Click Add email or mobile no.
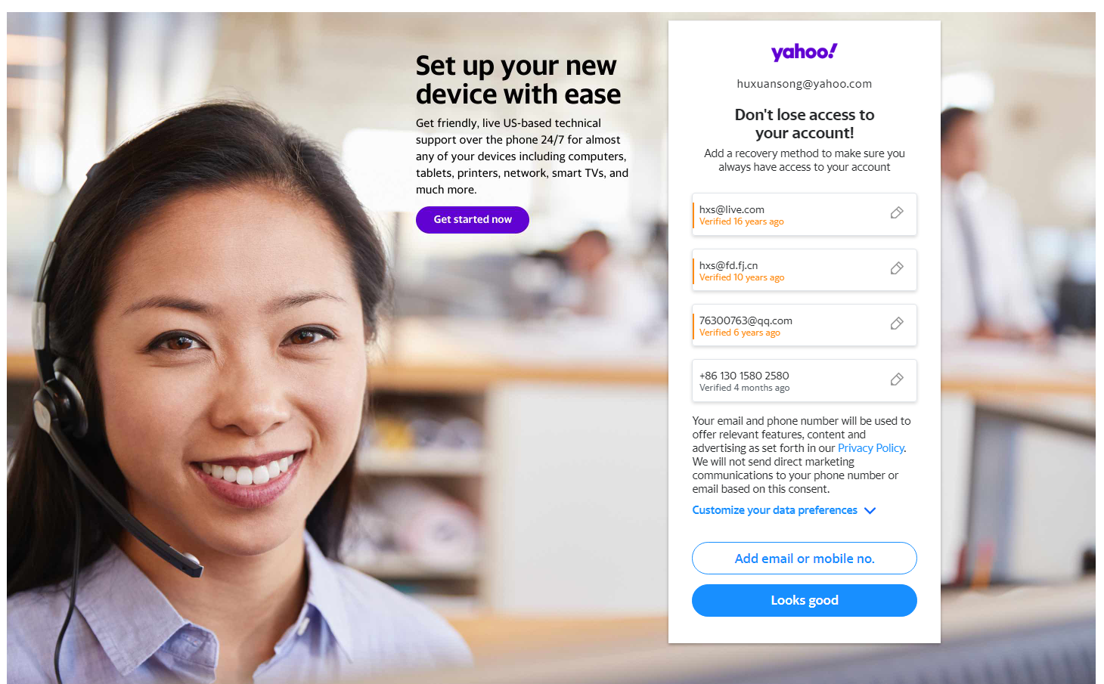 coord(805,559)
